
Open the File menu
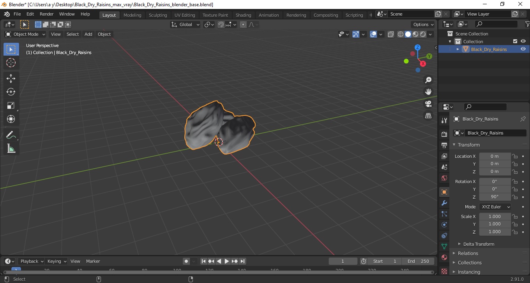click(17, 14)
